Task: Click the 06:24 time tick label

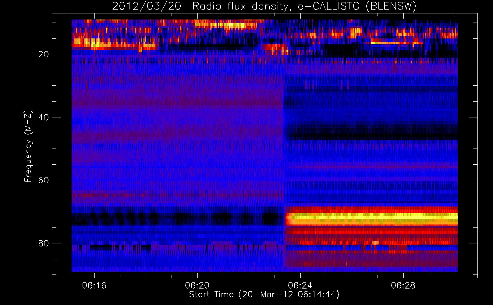Action: 300,285
